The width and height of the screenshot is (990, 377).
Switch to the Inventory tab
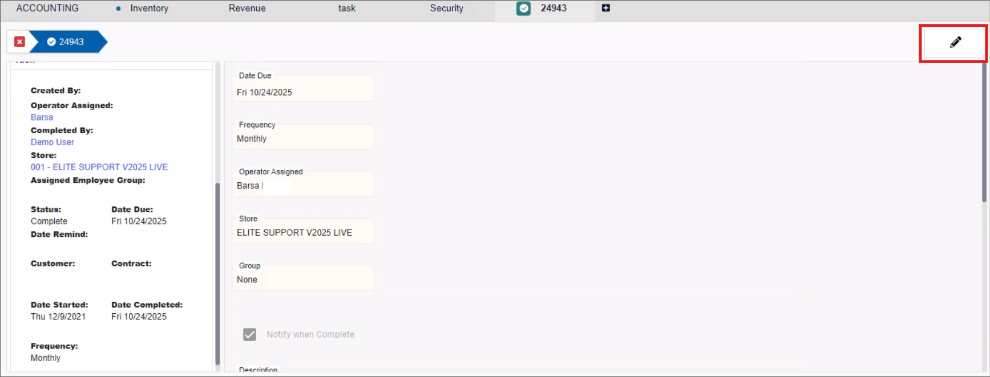coord(149,9)
